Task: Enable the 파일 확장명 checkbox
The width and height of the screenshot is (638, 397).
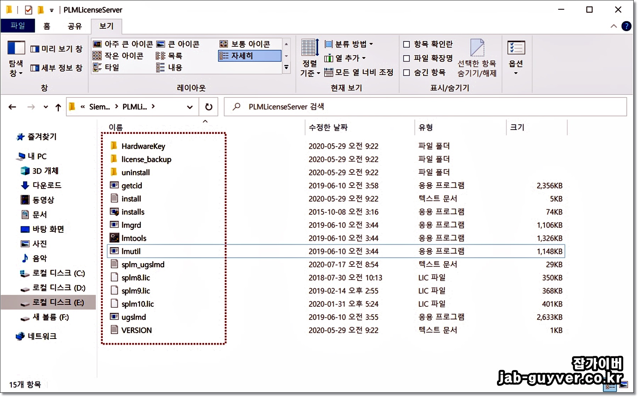Action: click(407, 58)
